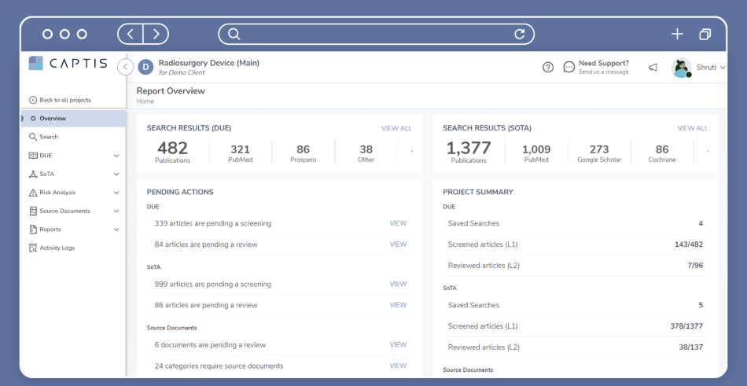Click VIEW for 24 categories require source documents
747x386 pixels.
coord(399,366)
